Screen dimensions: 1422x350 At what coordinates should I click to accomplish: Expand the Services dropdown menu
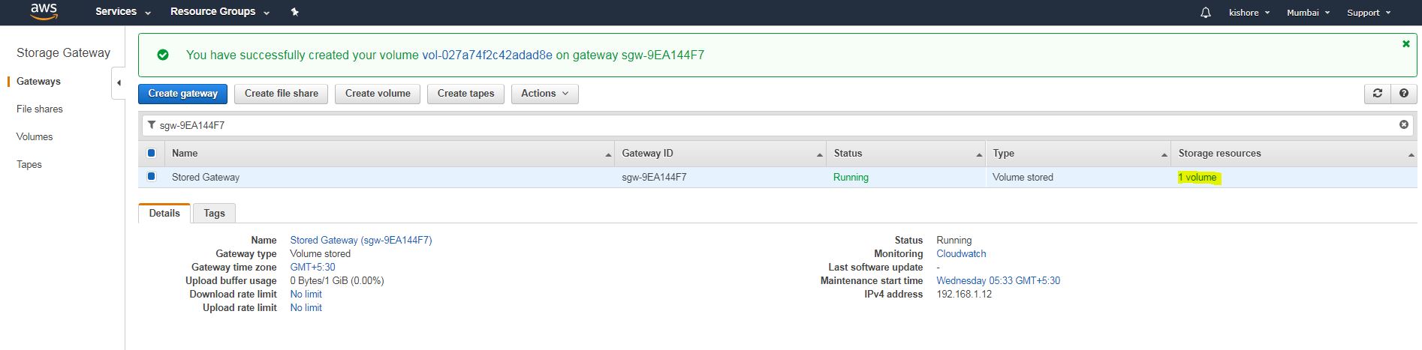pos(123,12)
